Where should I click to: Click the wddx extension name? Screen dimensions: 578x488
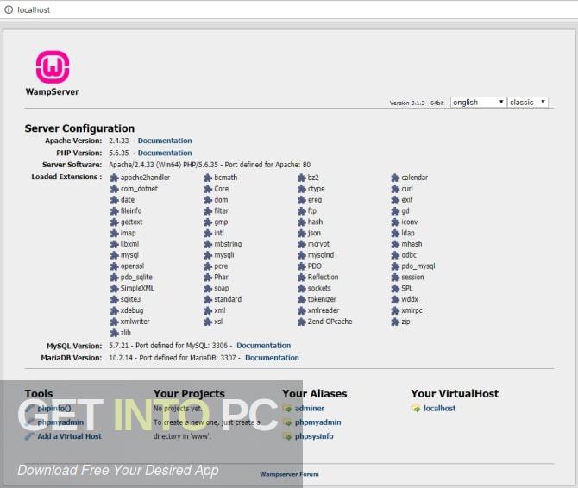tap(410, 299)
